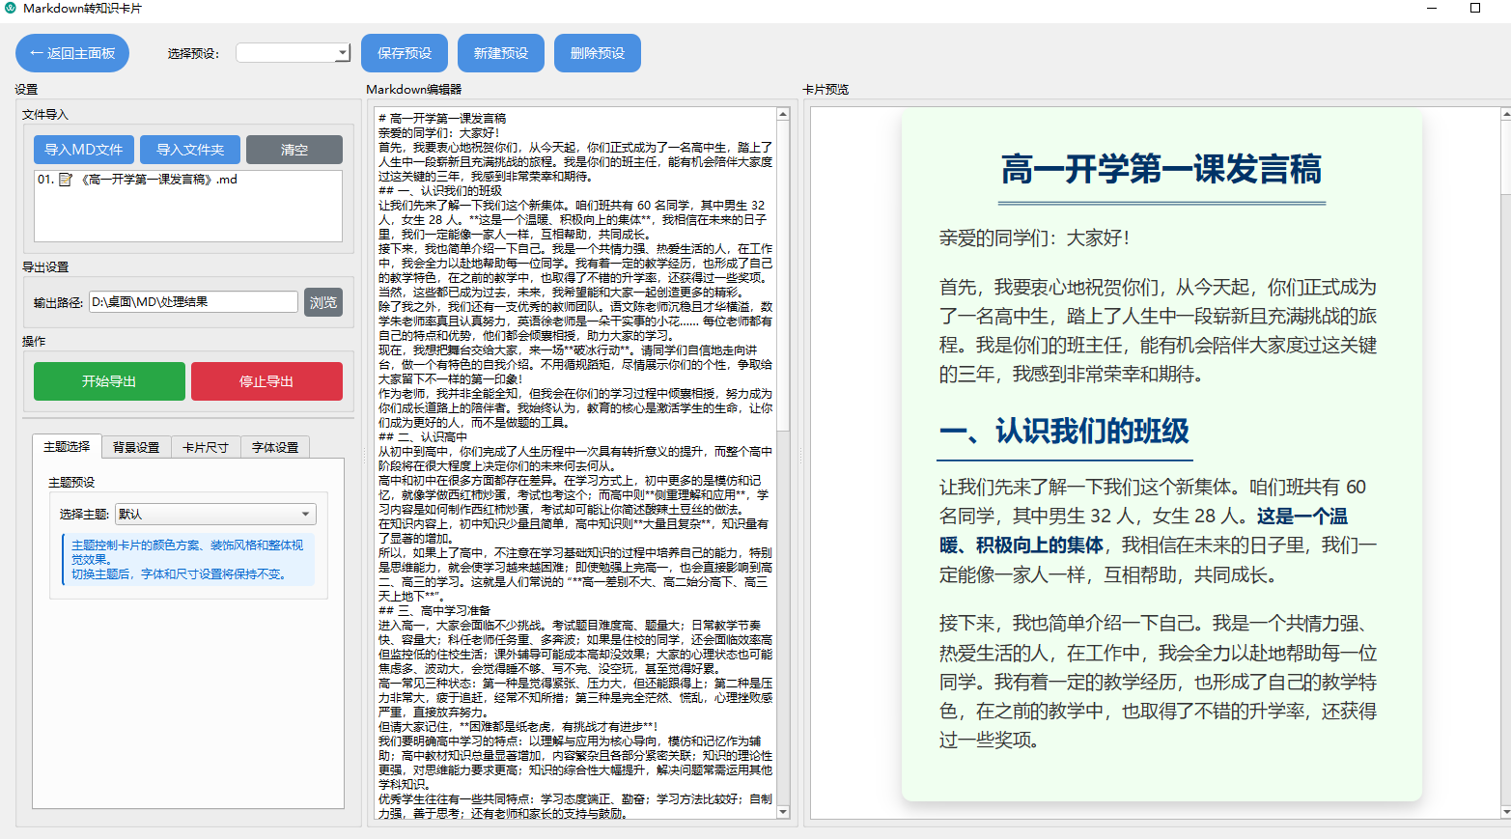Viewport: 1511px width, 839px height.
Task: Click the minimize window icon
Action: 1432,8
